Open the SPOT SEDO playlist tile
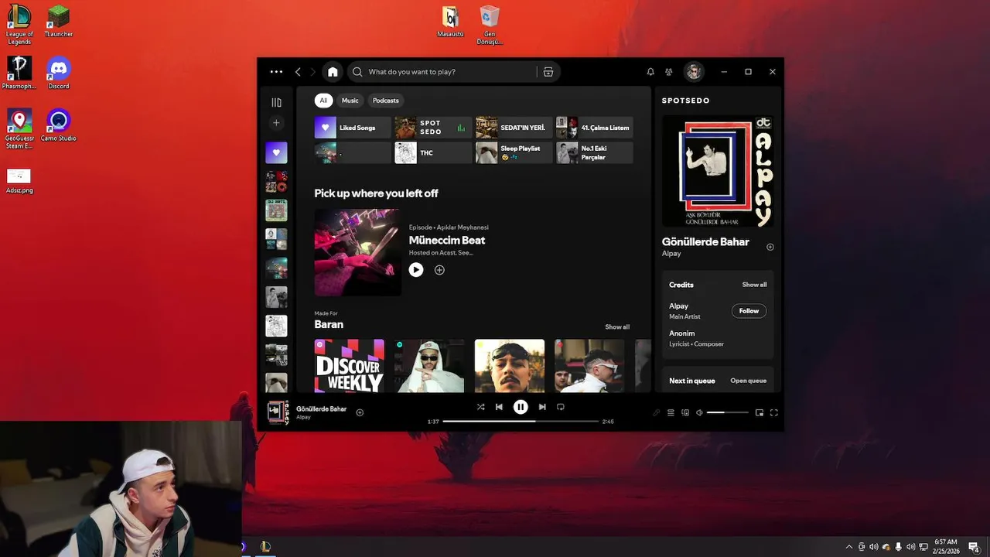The image size is (990, 557). pyautogui.click(x=433, y=128)
